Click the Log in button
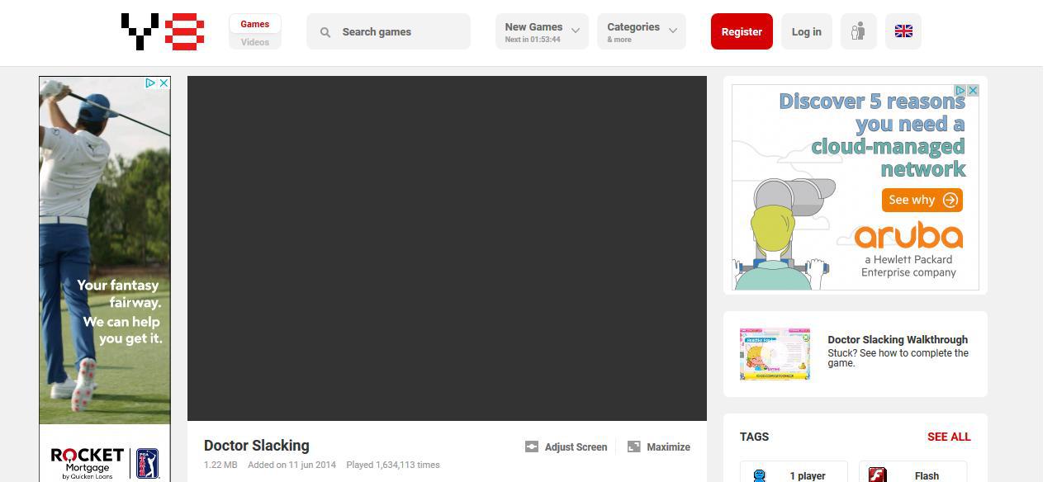The width and height of the screenshot is (1057, 482). coord(806,31)
